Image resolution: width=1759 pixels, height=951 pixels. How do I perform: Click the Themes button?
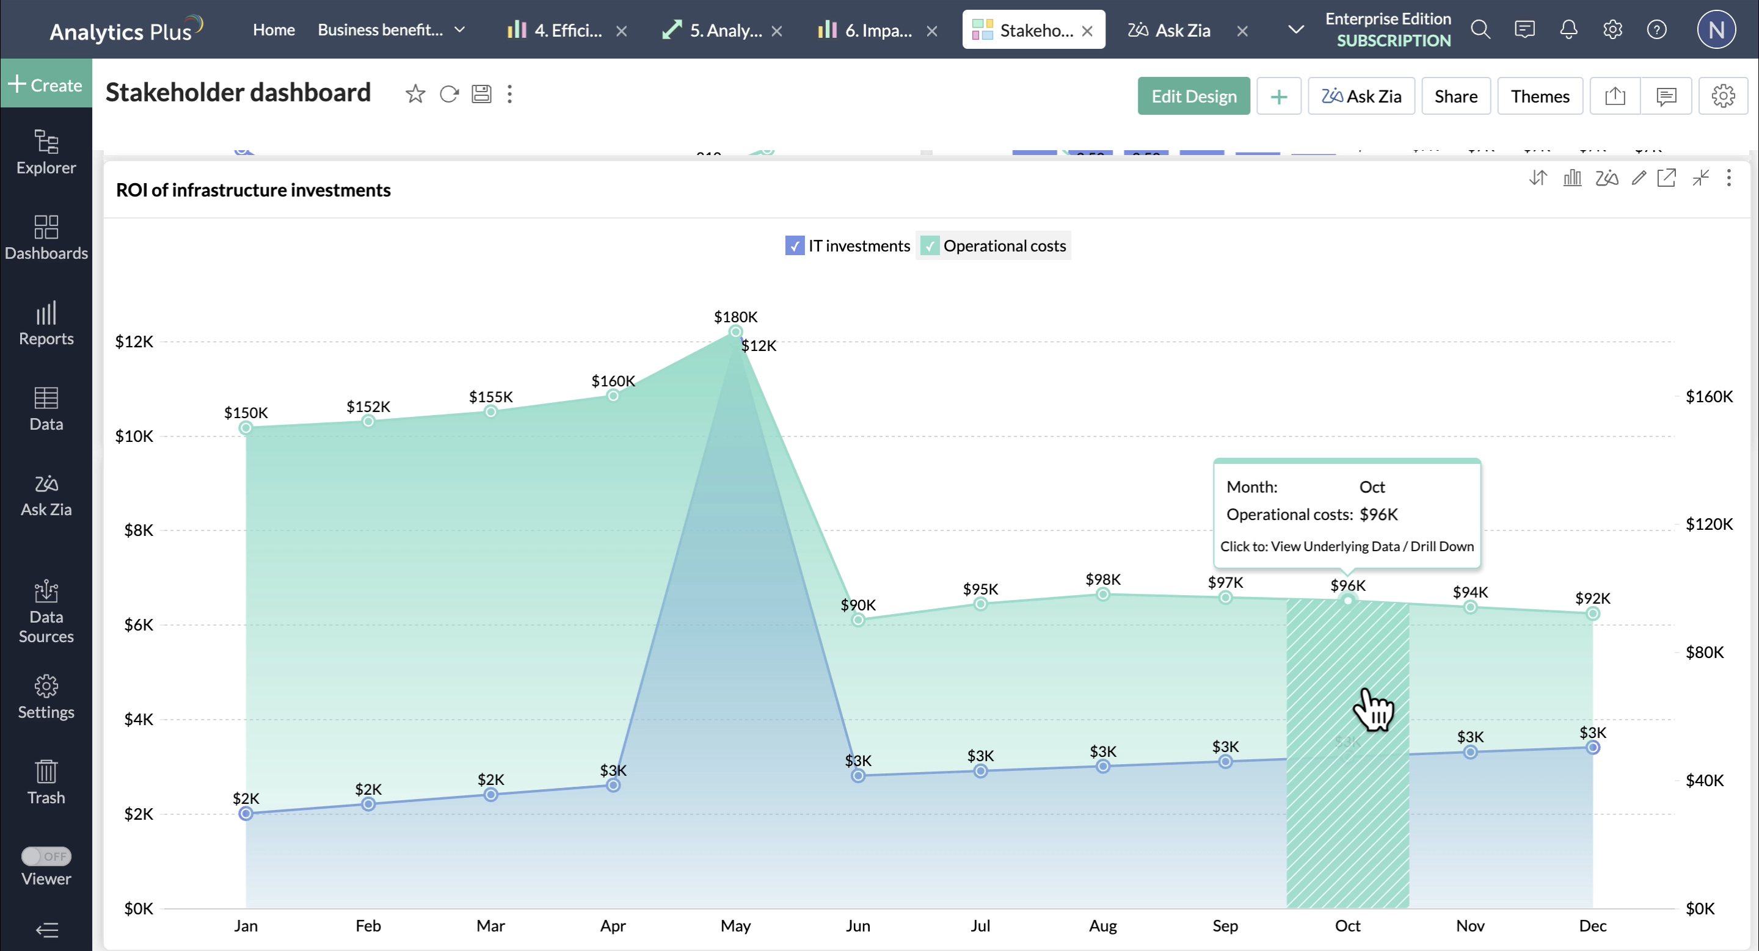(x=1540, y=96)
